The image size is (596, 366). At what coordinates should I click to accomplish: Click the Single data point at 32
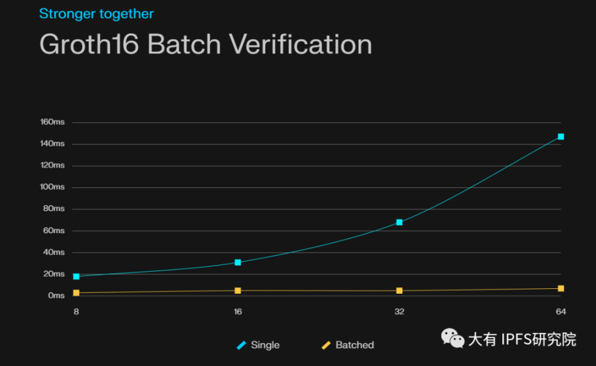[x=399, y=222]
